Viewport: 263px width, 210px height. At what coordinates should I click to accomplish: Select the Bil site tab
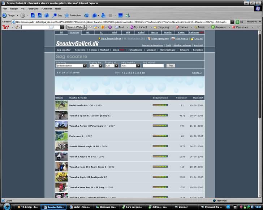click(61, 32)
